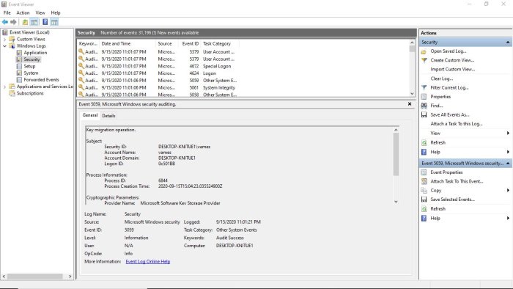Click the Open Saved Log folder icon
The image size is (513, 289).
click(424, 51)
